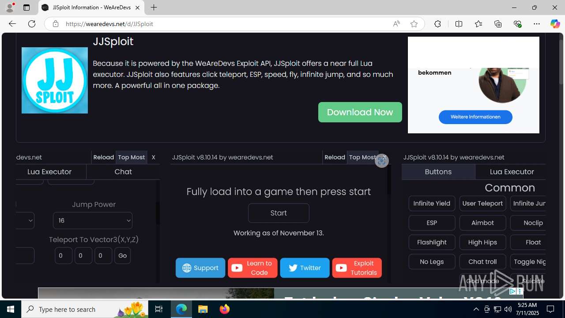
Task: Click Weitere Informationen ad button
Action: pyautogui.click(x=475, y=117)
